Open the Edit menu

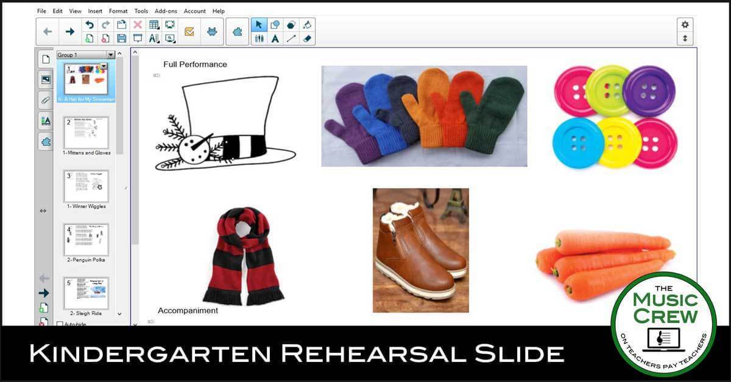tap(57, 11)
